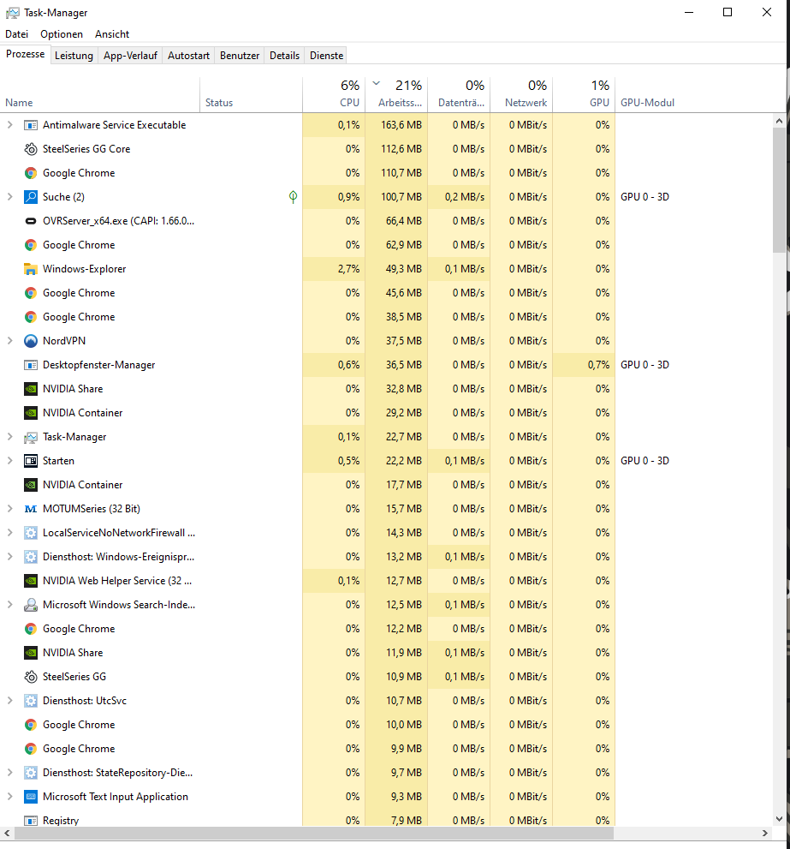Expand the Microsoft Windows Search-Indexer row
The height and width of the screenshot is (849, 790).
coord(9,605)
